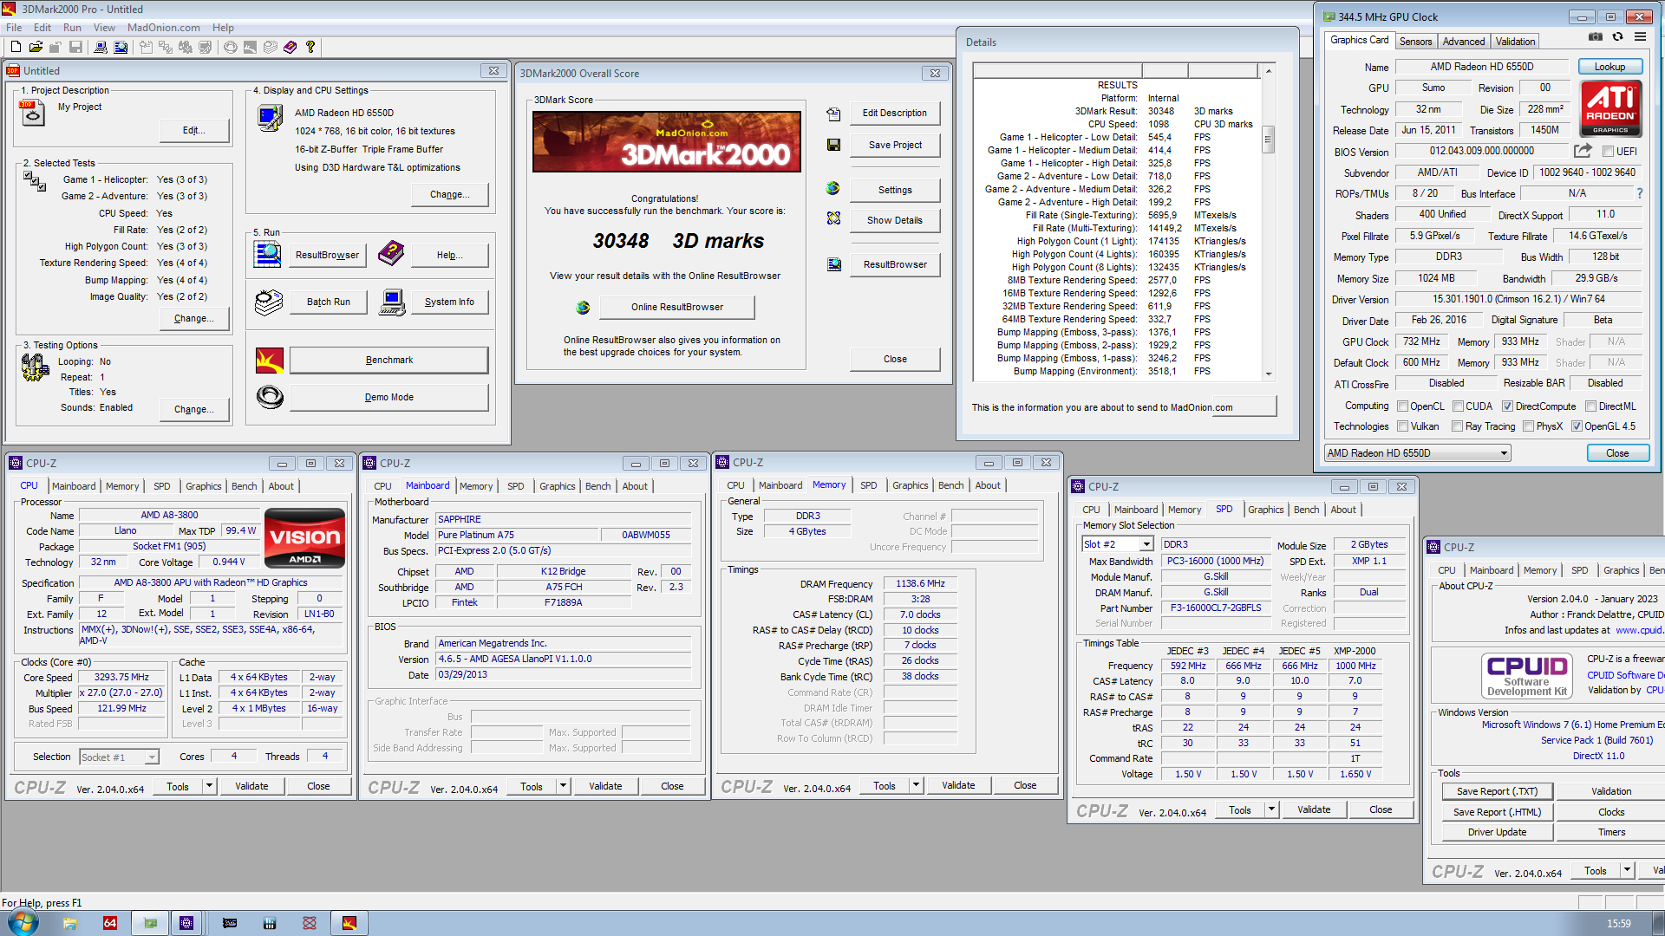
Task: Click the CPU-Z purple chip taskbar icon
Action: coord(186,923)
